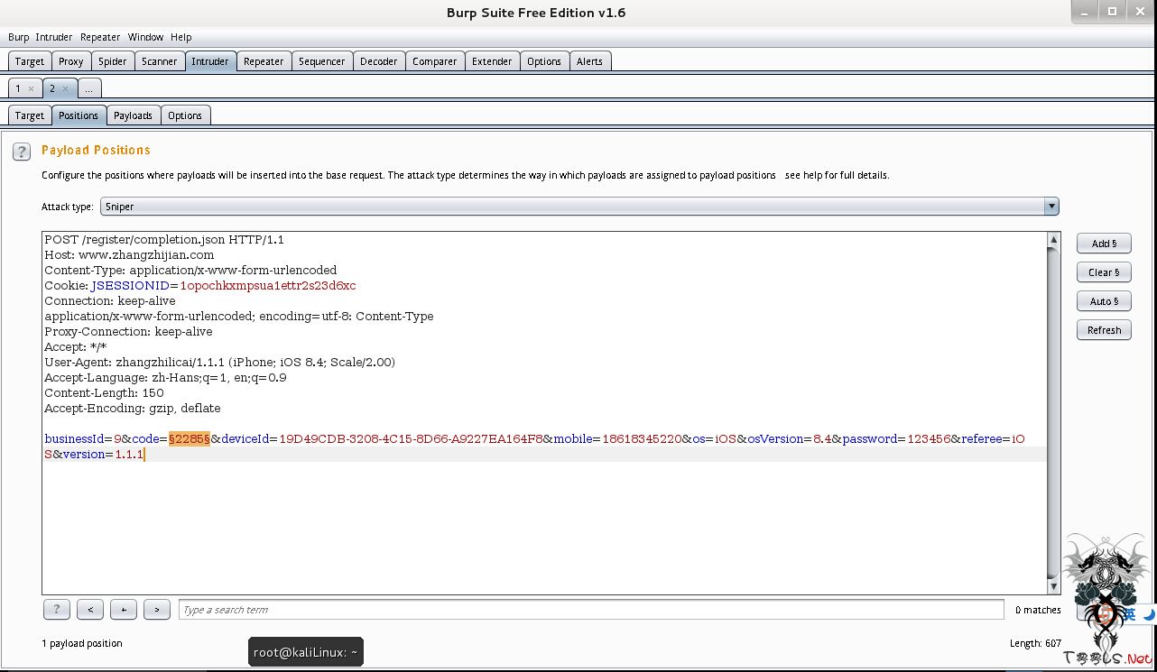This screenshot has height=672, width=1157.
Task: Open the Payload Positions help icon
Action: tap(22, 152)
